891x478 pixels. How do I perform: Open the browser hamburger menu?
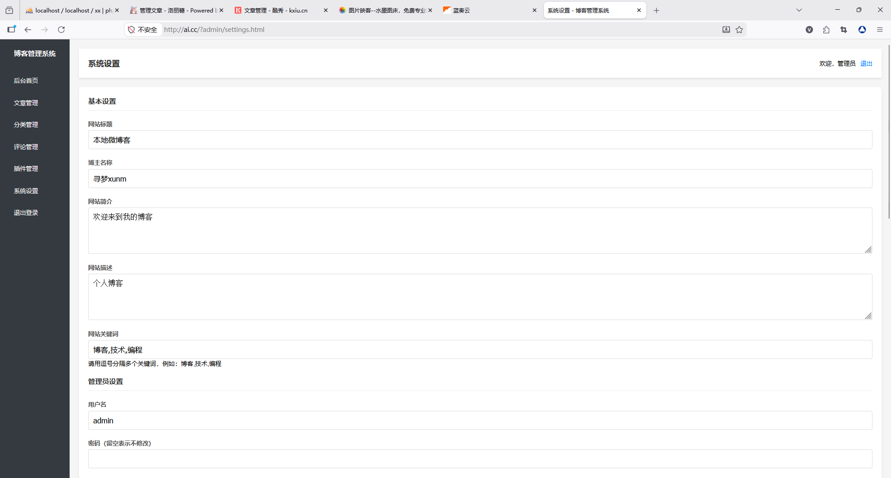click(x=879, y=30)
